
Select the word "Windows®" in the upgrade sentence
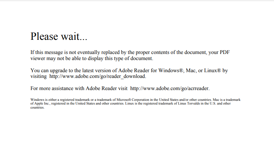click(171, 70)
